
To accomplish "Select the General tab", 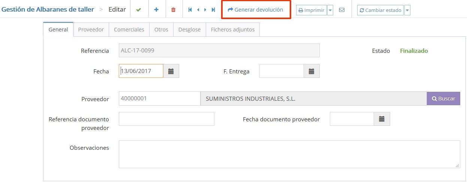I will 58,30.
